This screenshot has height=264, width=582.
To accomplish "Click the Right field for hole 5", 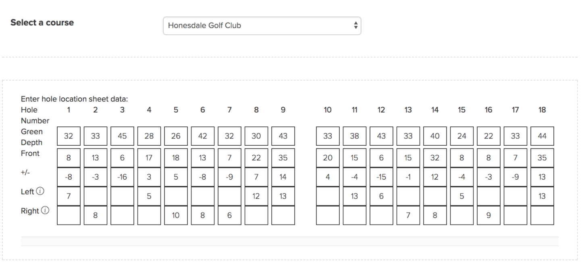I will [176, 215].
